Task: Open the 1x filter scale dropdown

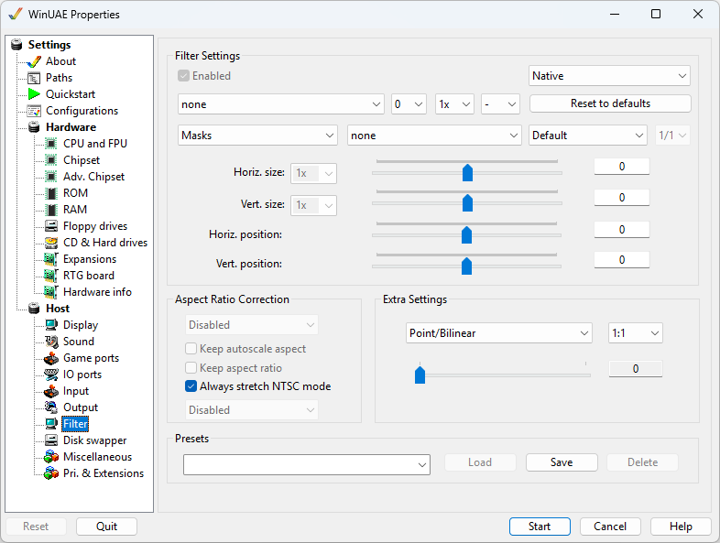Action: (x=454, y=104)
